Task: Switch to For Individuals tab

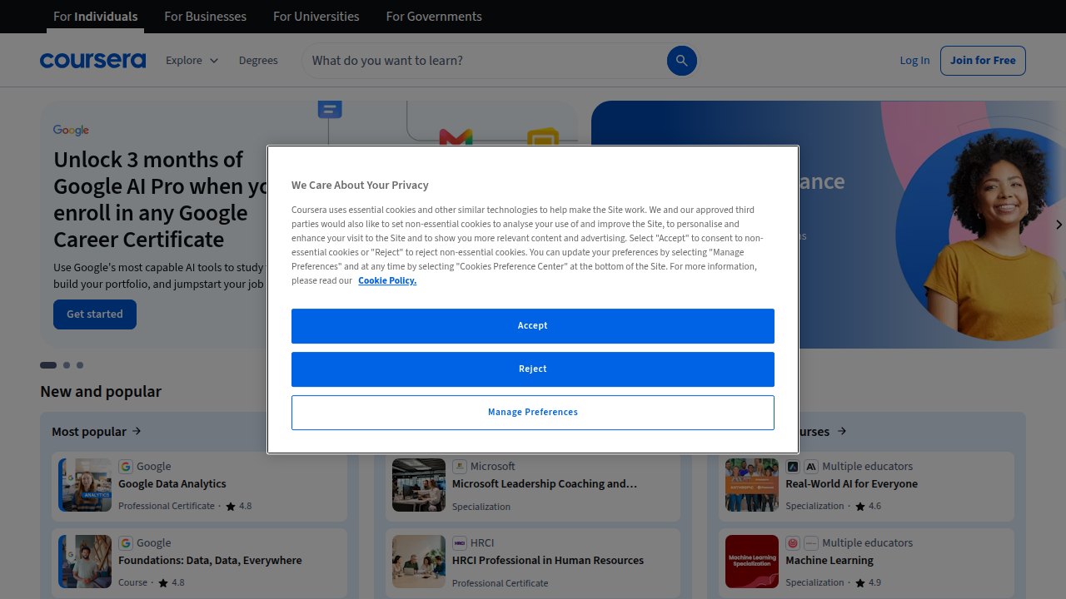Action: (95, 17)
